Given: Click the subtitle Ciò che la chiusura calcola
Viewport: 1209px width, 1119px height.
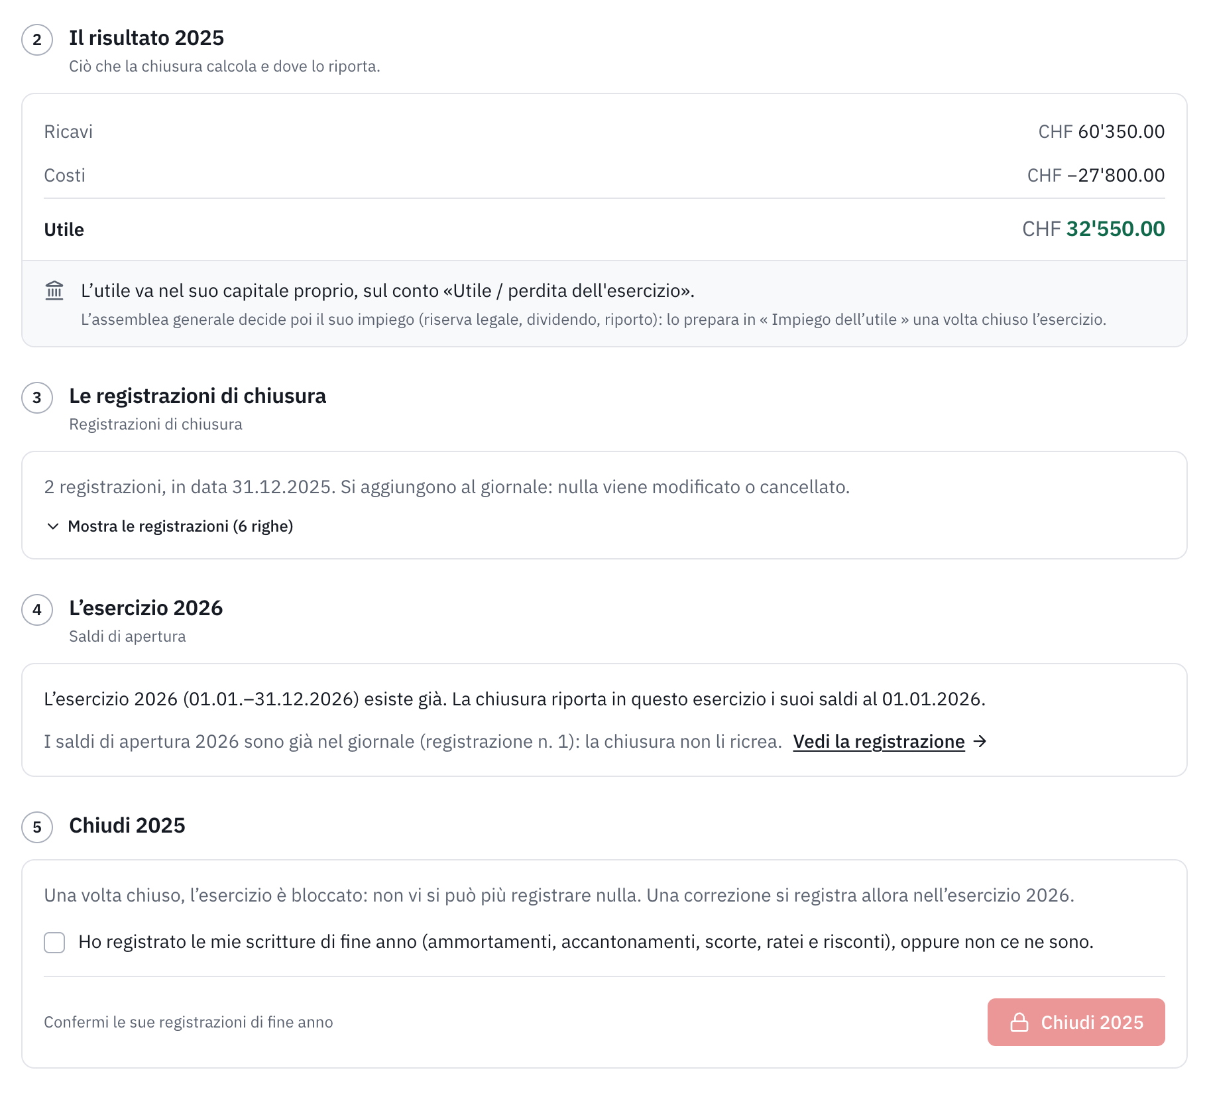Looking at the screenshot, I should [224, 66].
